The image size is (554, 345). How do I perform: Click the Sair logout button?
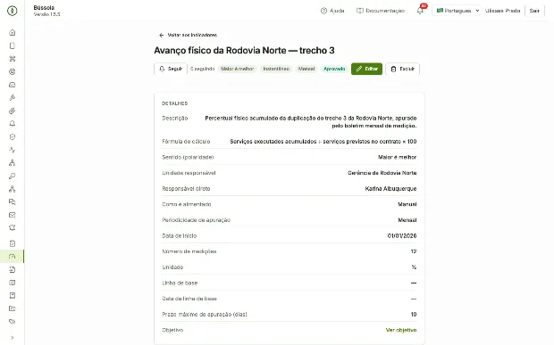[x=534, y=11]
